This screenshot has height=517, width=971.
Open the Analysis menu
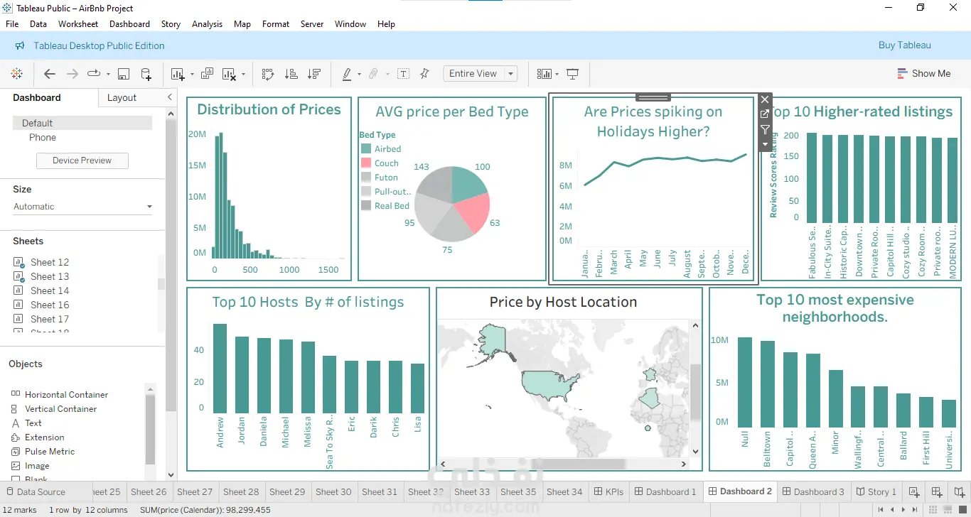(x=207, y=24)
